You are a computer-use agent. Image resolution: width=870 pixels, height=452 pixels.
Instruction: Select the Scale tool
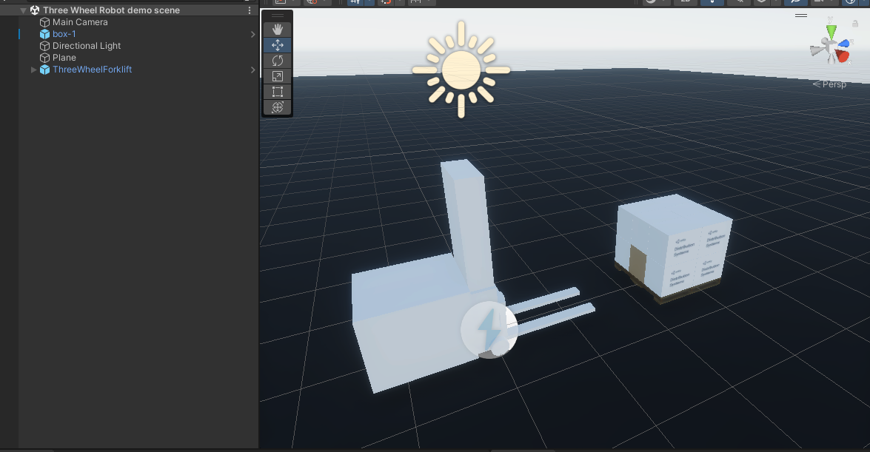click(278, 76)
